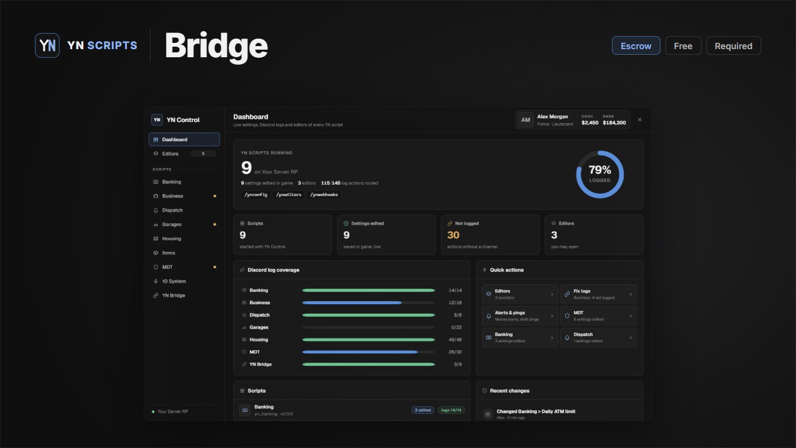Click the 79% logged progress ring

(x=600, y=174)
